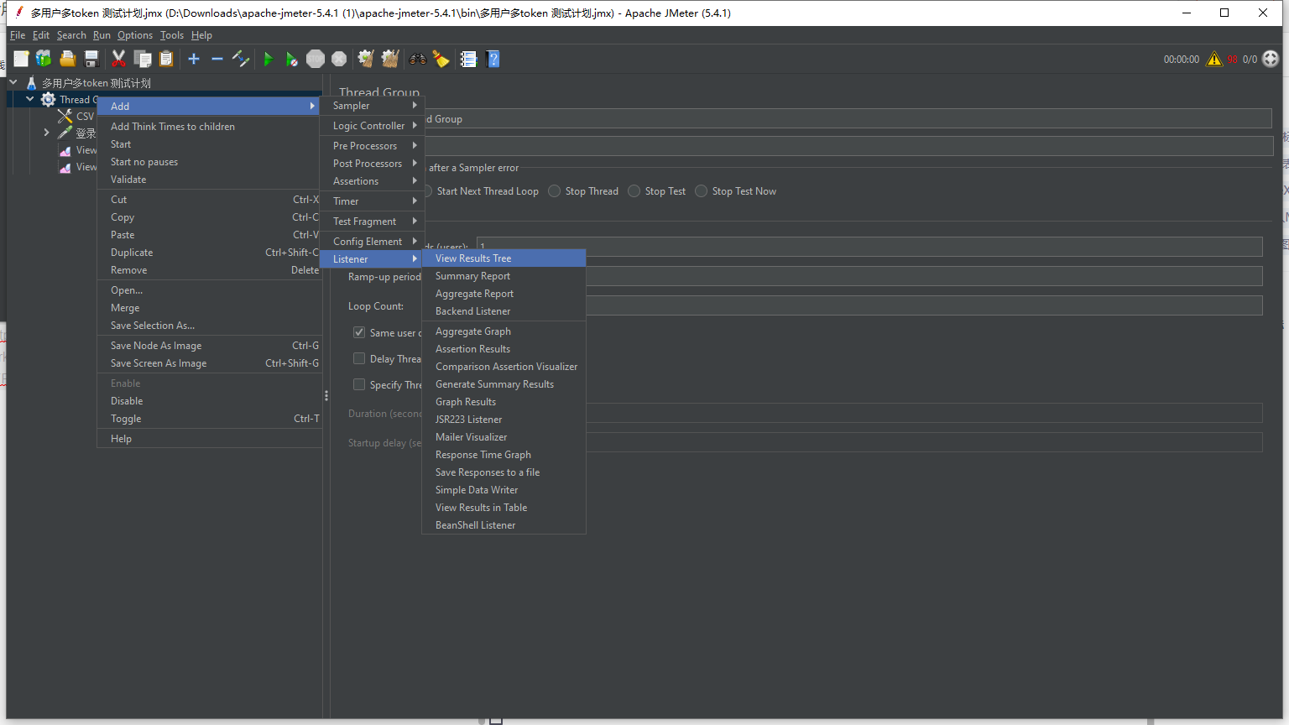Choose BeanShell Listener menu entry

tap(504, 525)
